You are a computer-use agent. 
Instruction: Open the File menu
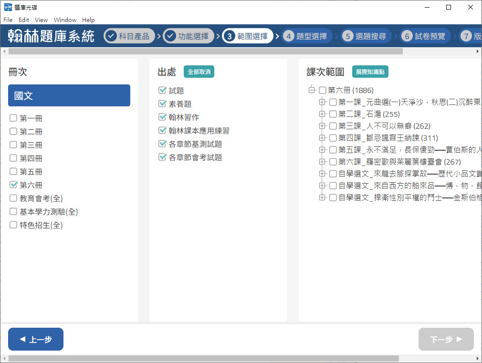(x=8, y=20)
